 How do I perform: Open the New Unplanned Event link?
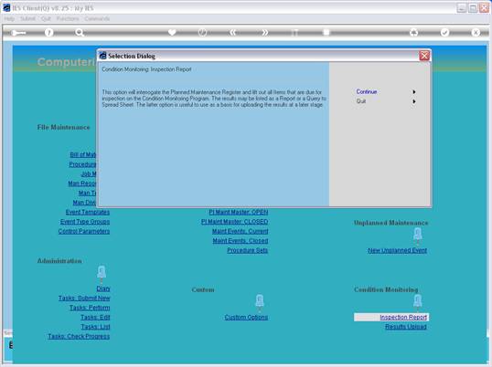[x=397, y=250]
